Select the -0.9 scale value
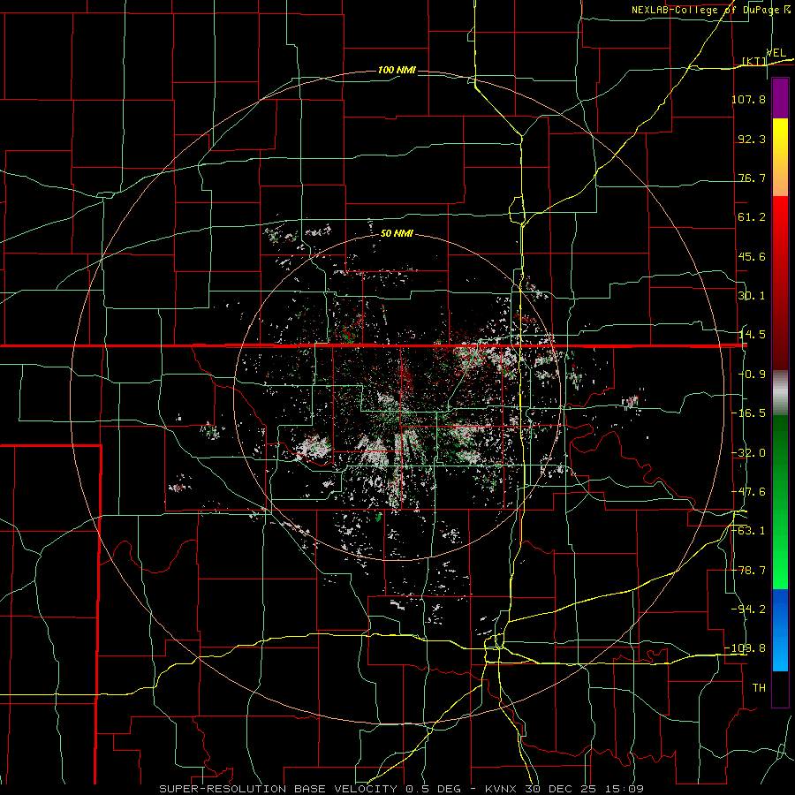795x795 pixels. pyautogui.click(x=752, y=375)
